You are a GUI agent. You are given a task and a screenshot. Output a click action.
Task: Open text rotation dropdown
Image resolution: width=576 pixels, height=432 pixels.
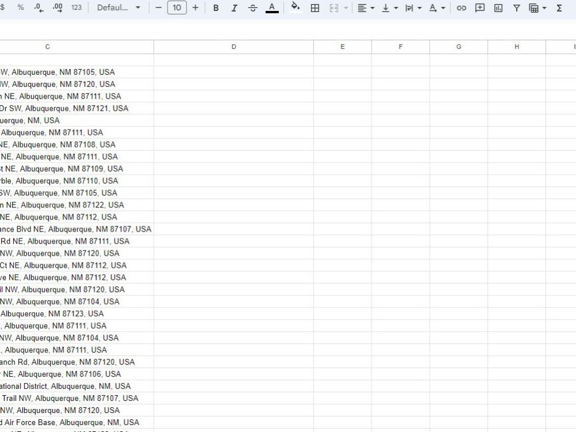[437, 7]
